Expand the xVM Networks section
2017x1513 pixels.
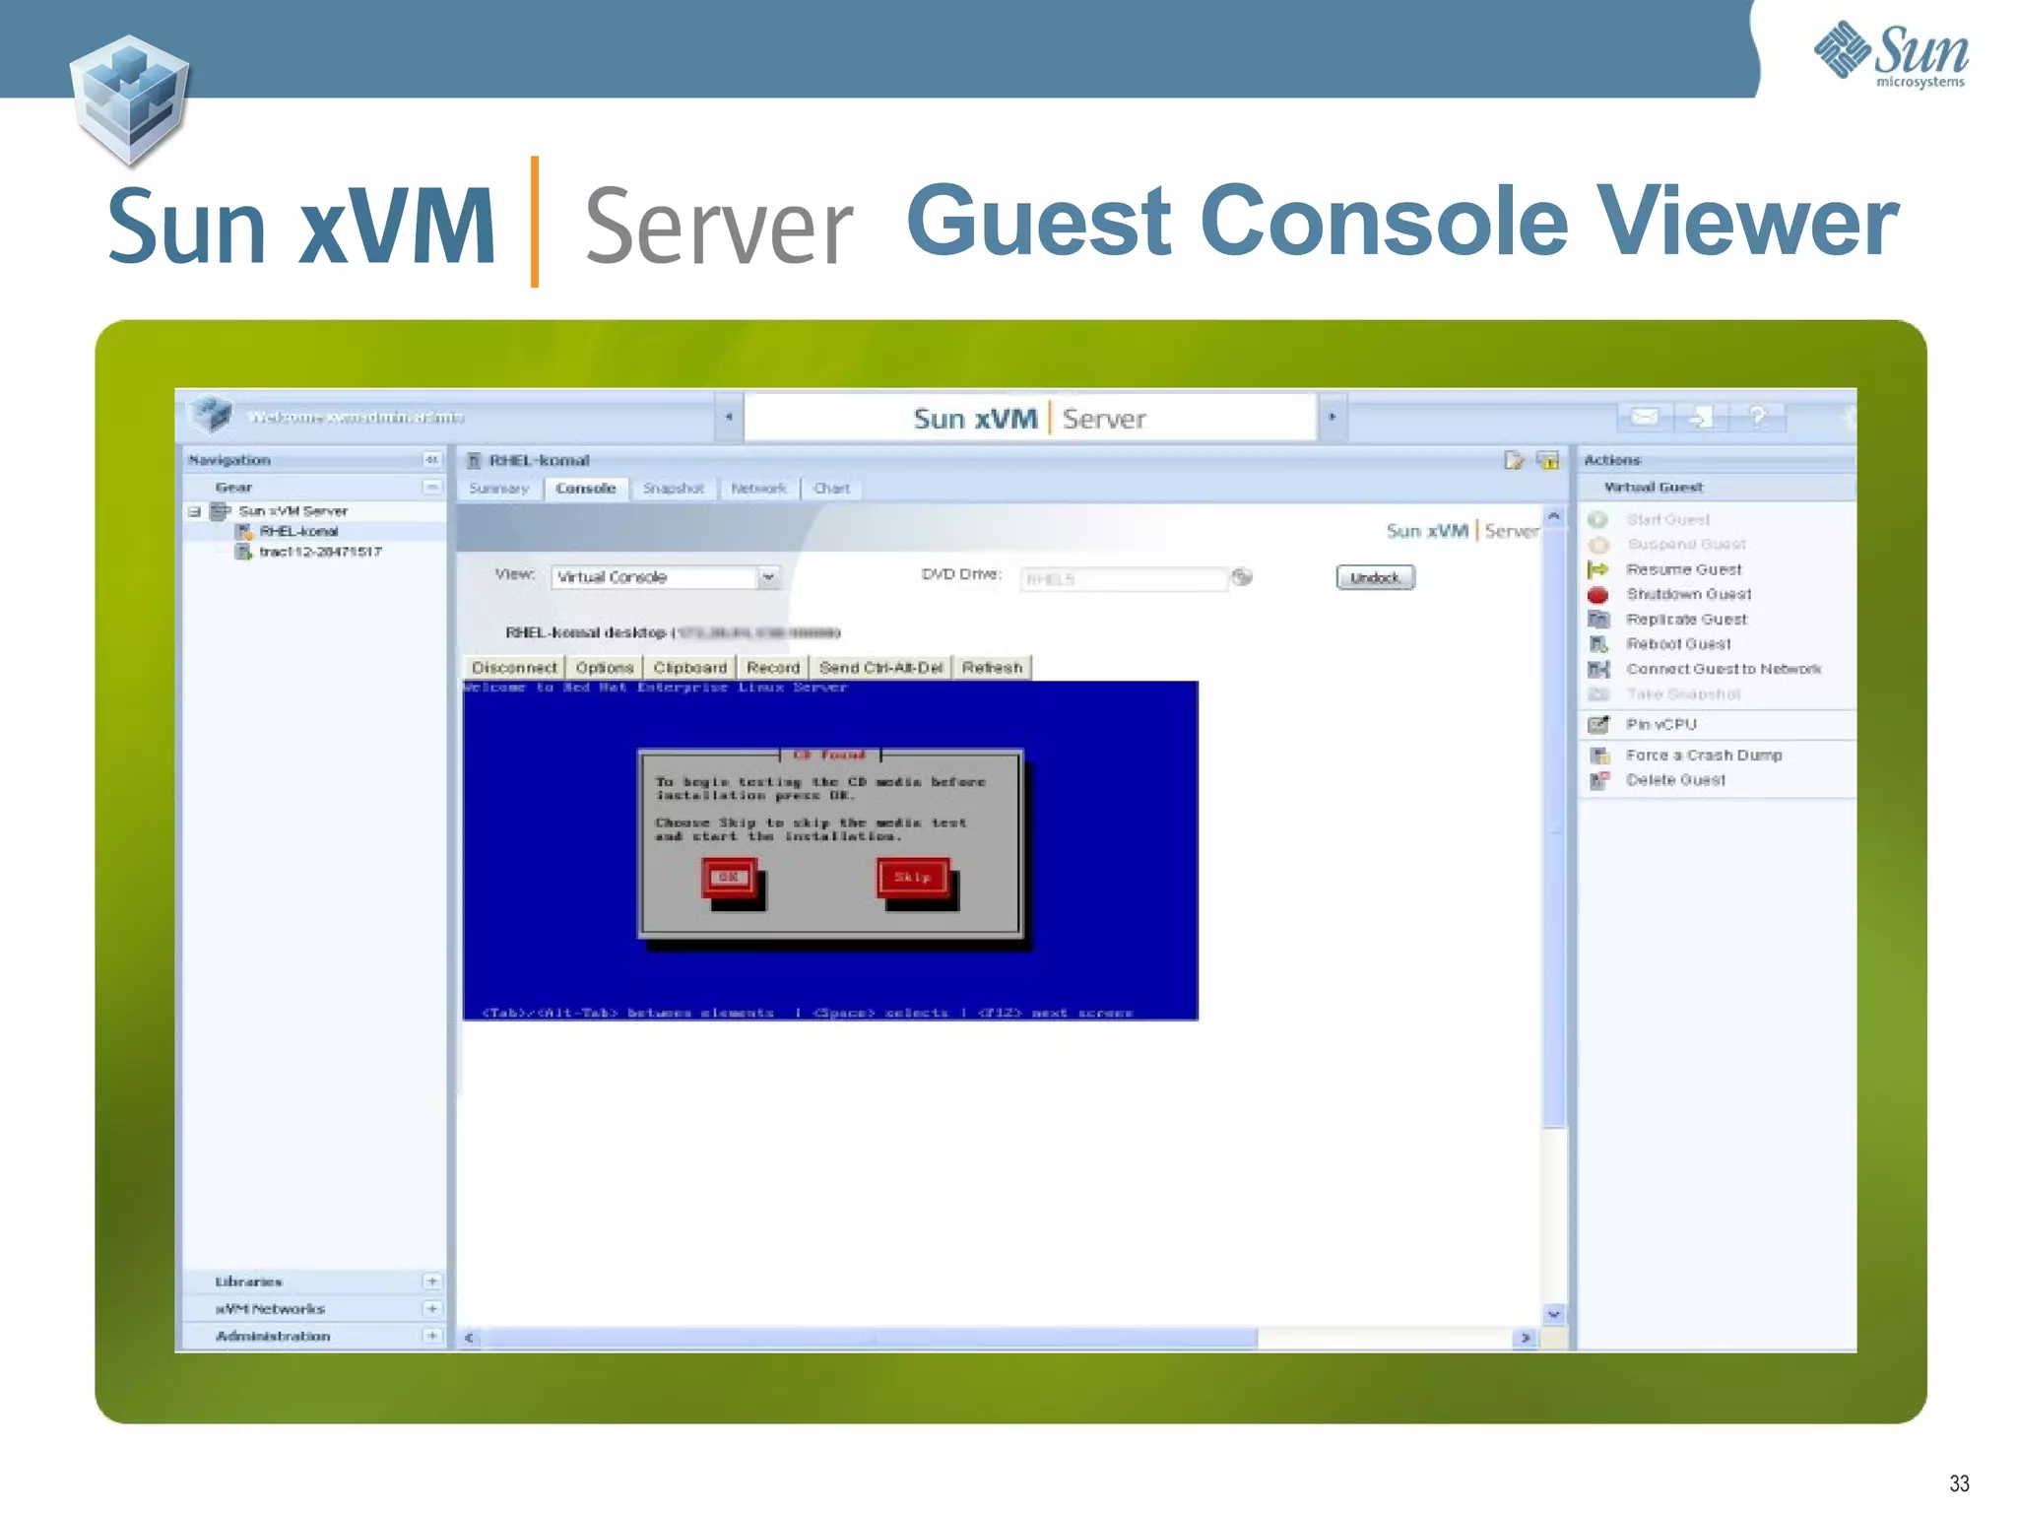(x=431, y=1309)
